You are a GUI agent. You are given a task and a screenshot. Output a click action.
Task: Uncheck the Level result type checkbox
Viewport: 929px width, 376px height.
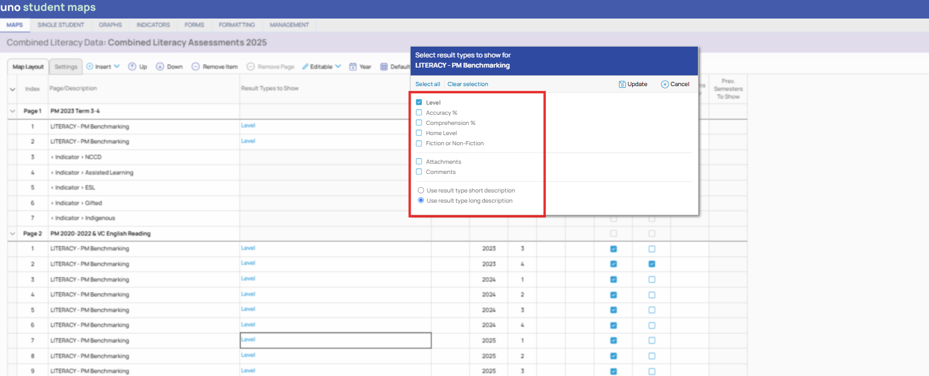(x=419, y=102)
